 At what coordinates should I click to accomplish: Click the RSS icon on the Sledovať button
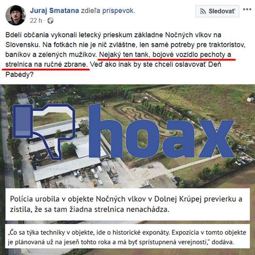pos(203,12)
